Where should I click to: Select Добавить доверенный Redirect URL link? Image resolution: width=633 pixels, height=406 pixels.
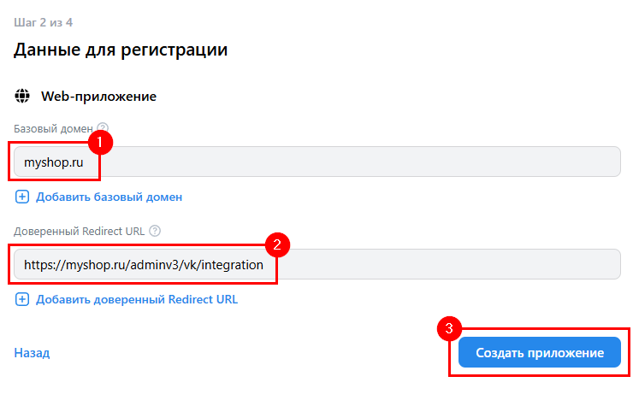click(x=136, y=299)
